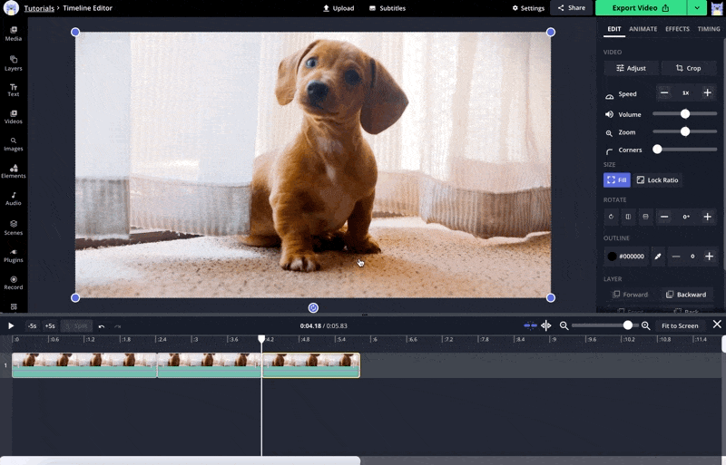Click the outline color swatch #000000
Screen dimensions: 726x465
coord(626,257)
